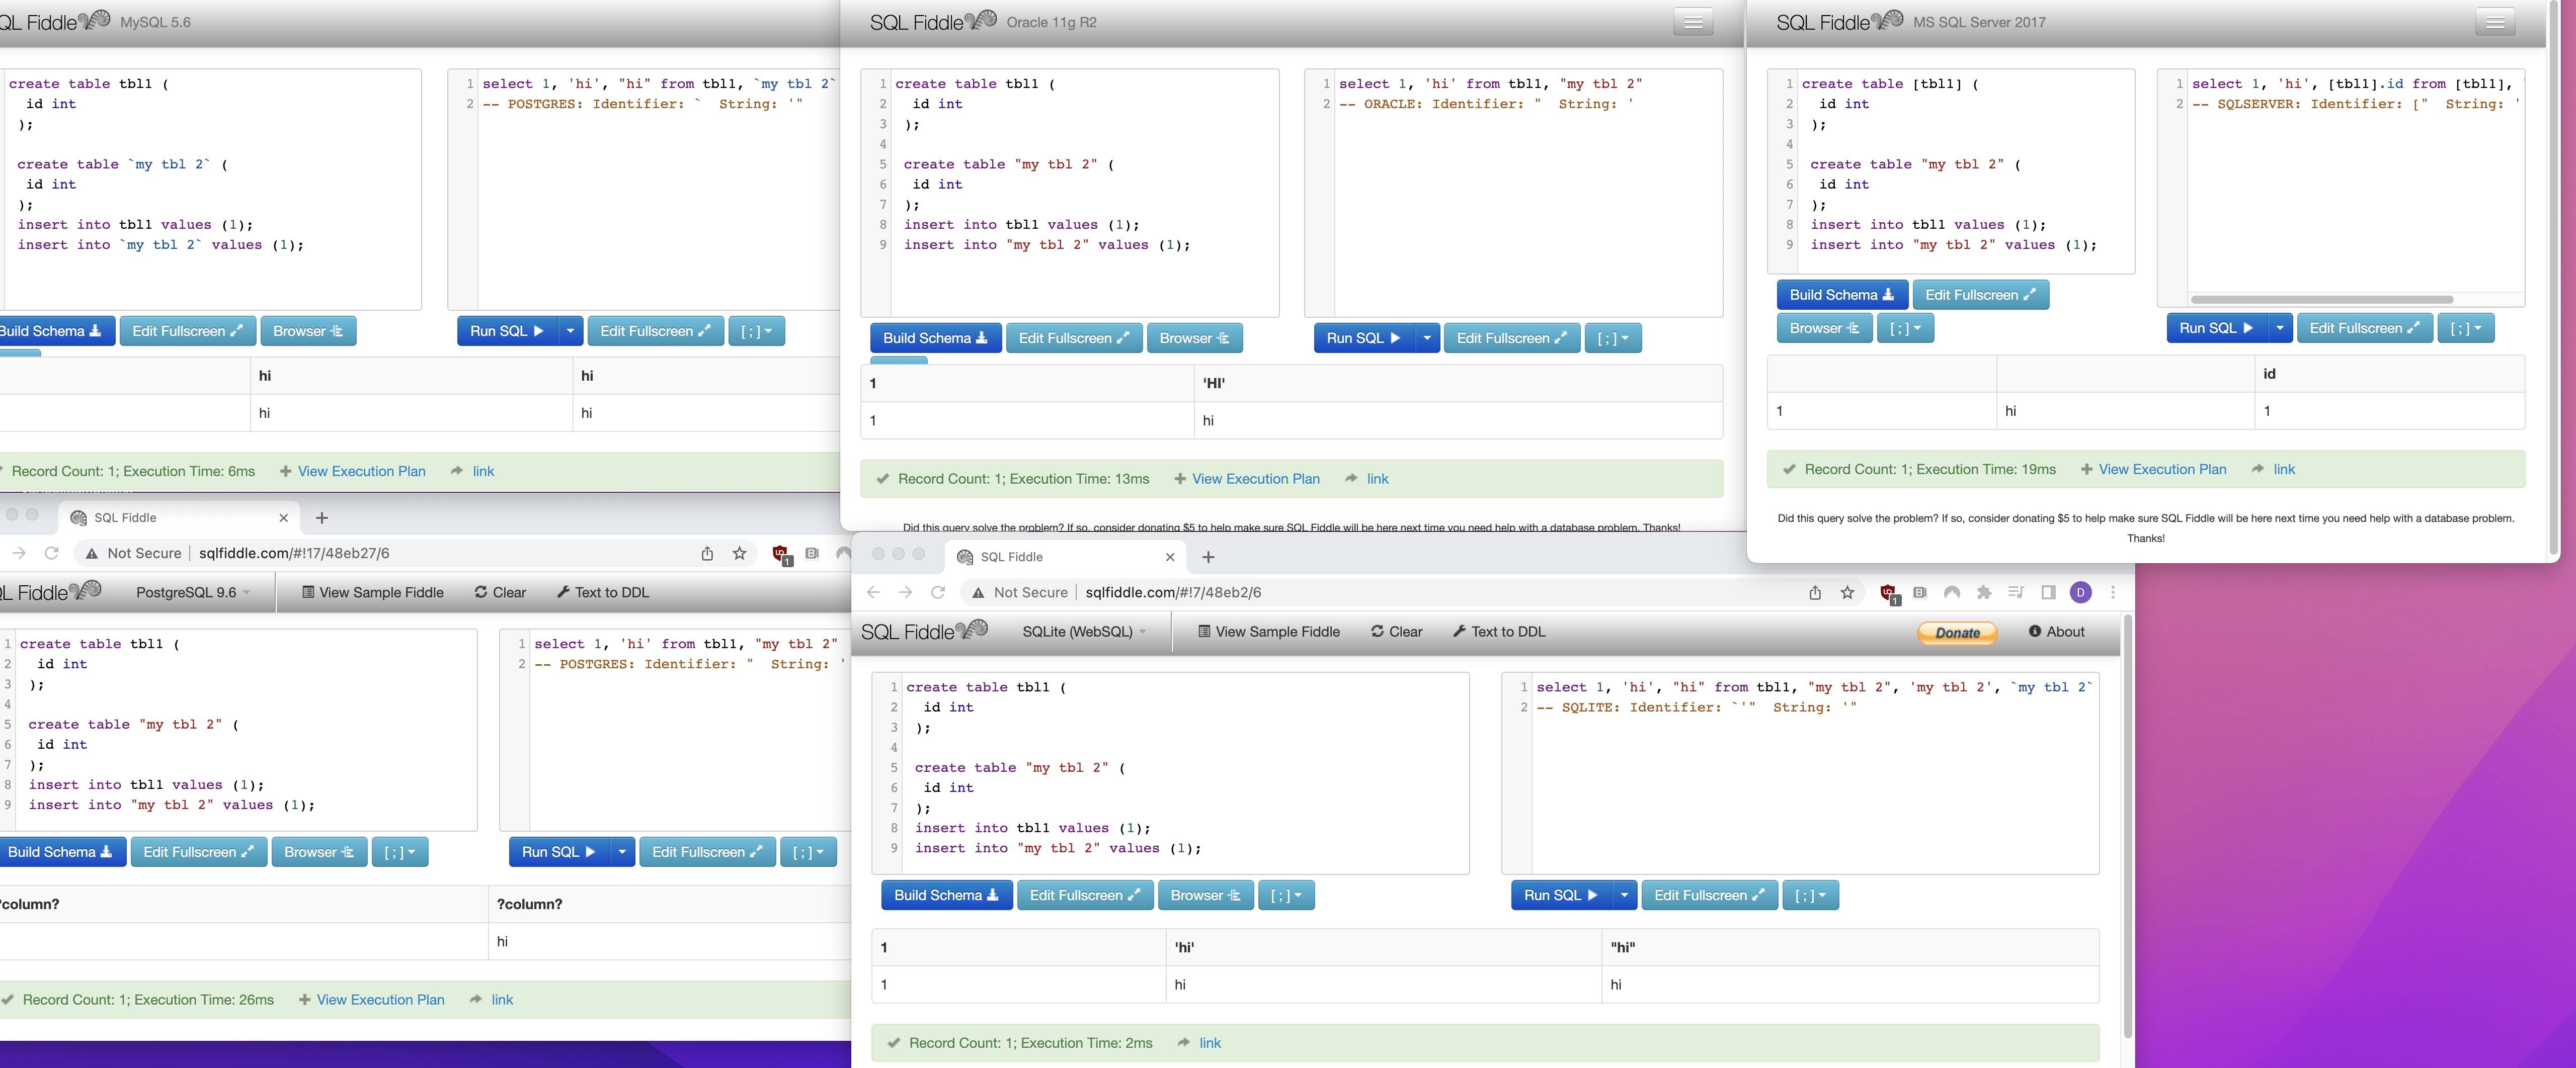
Task: Click Text to DDL in PostgreSQL window
Action: pos(602,592)
